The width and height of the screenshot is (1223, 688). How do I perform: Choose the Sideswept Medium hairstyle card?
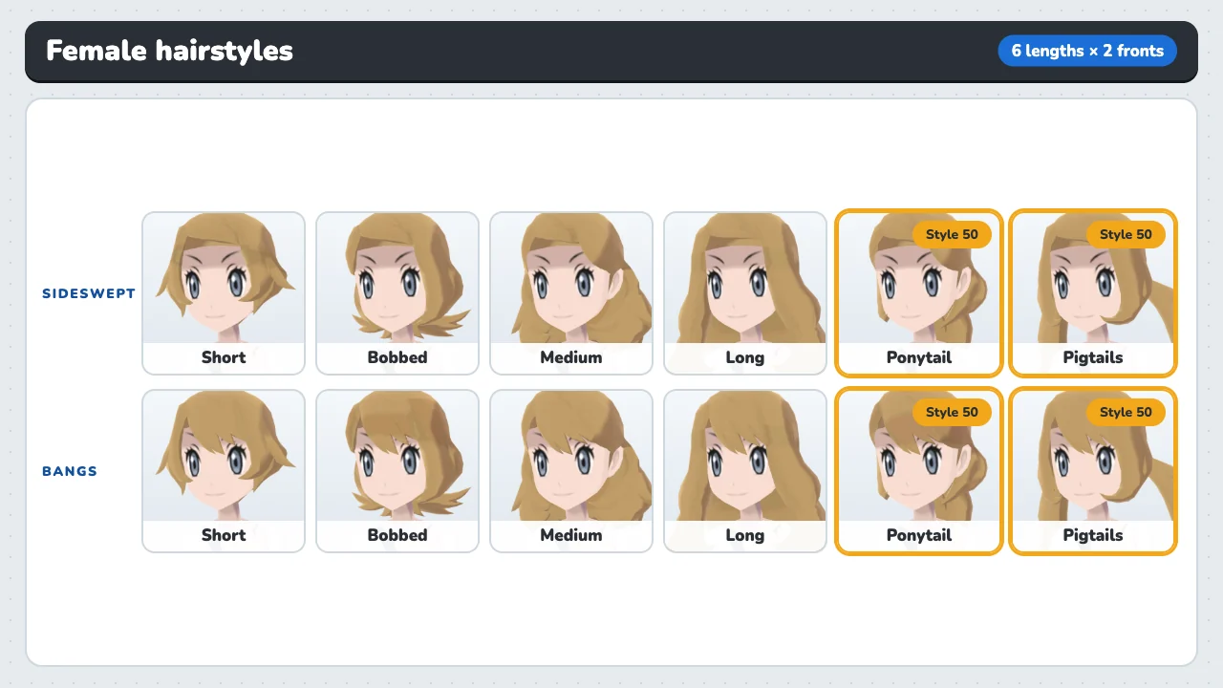coord(571,293)
